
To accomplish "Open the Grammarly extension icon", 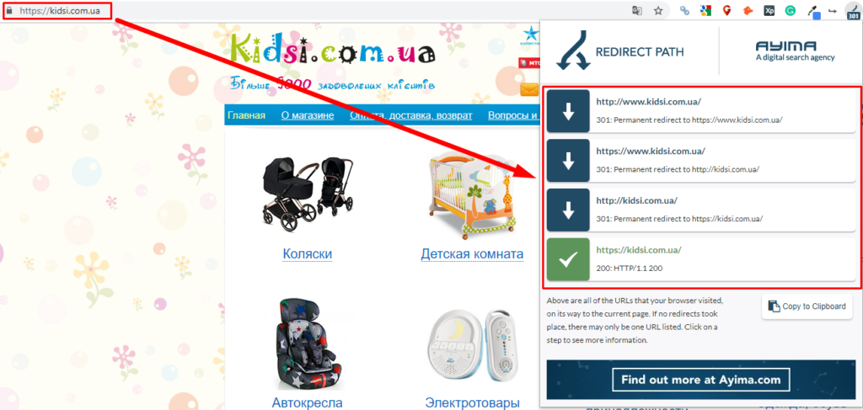I will (790, 10).
